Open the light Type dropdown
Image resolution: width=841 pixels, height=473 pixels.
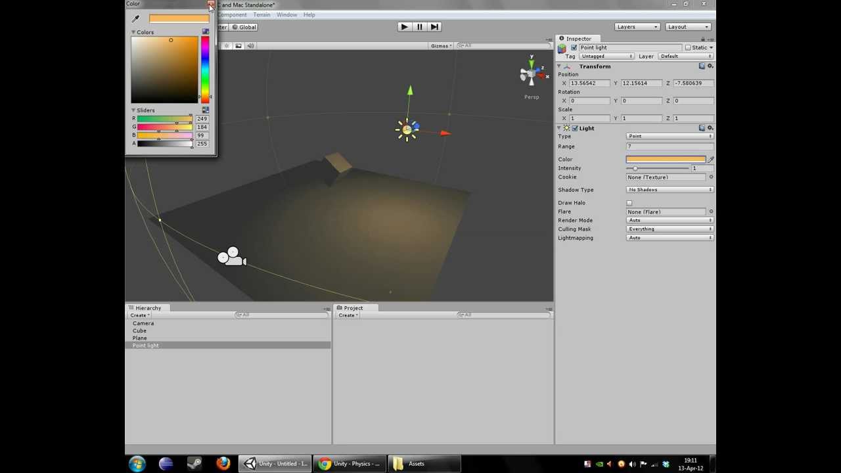[670, 136]
